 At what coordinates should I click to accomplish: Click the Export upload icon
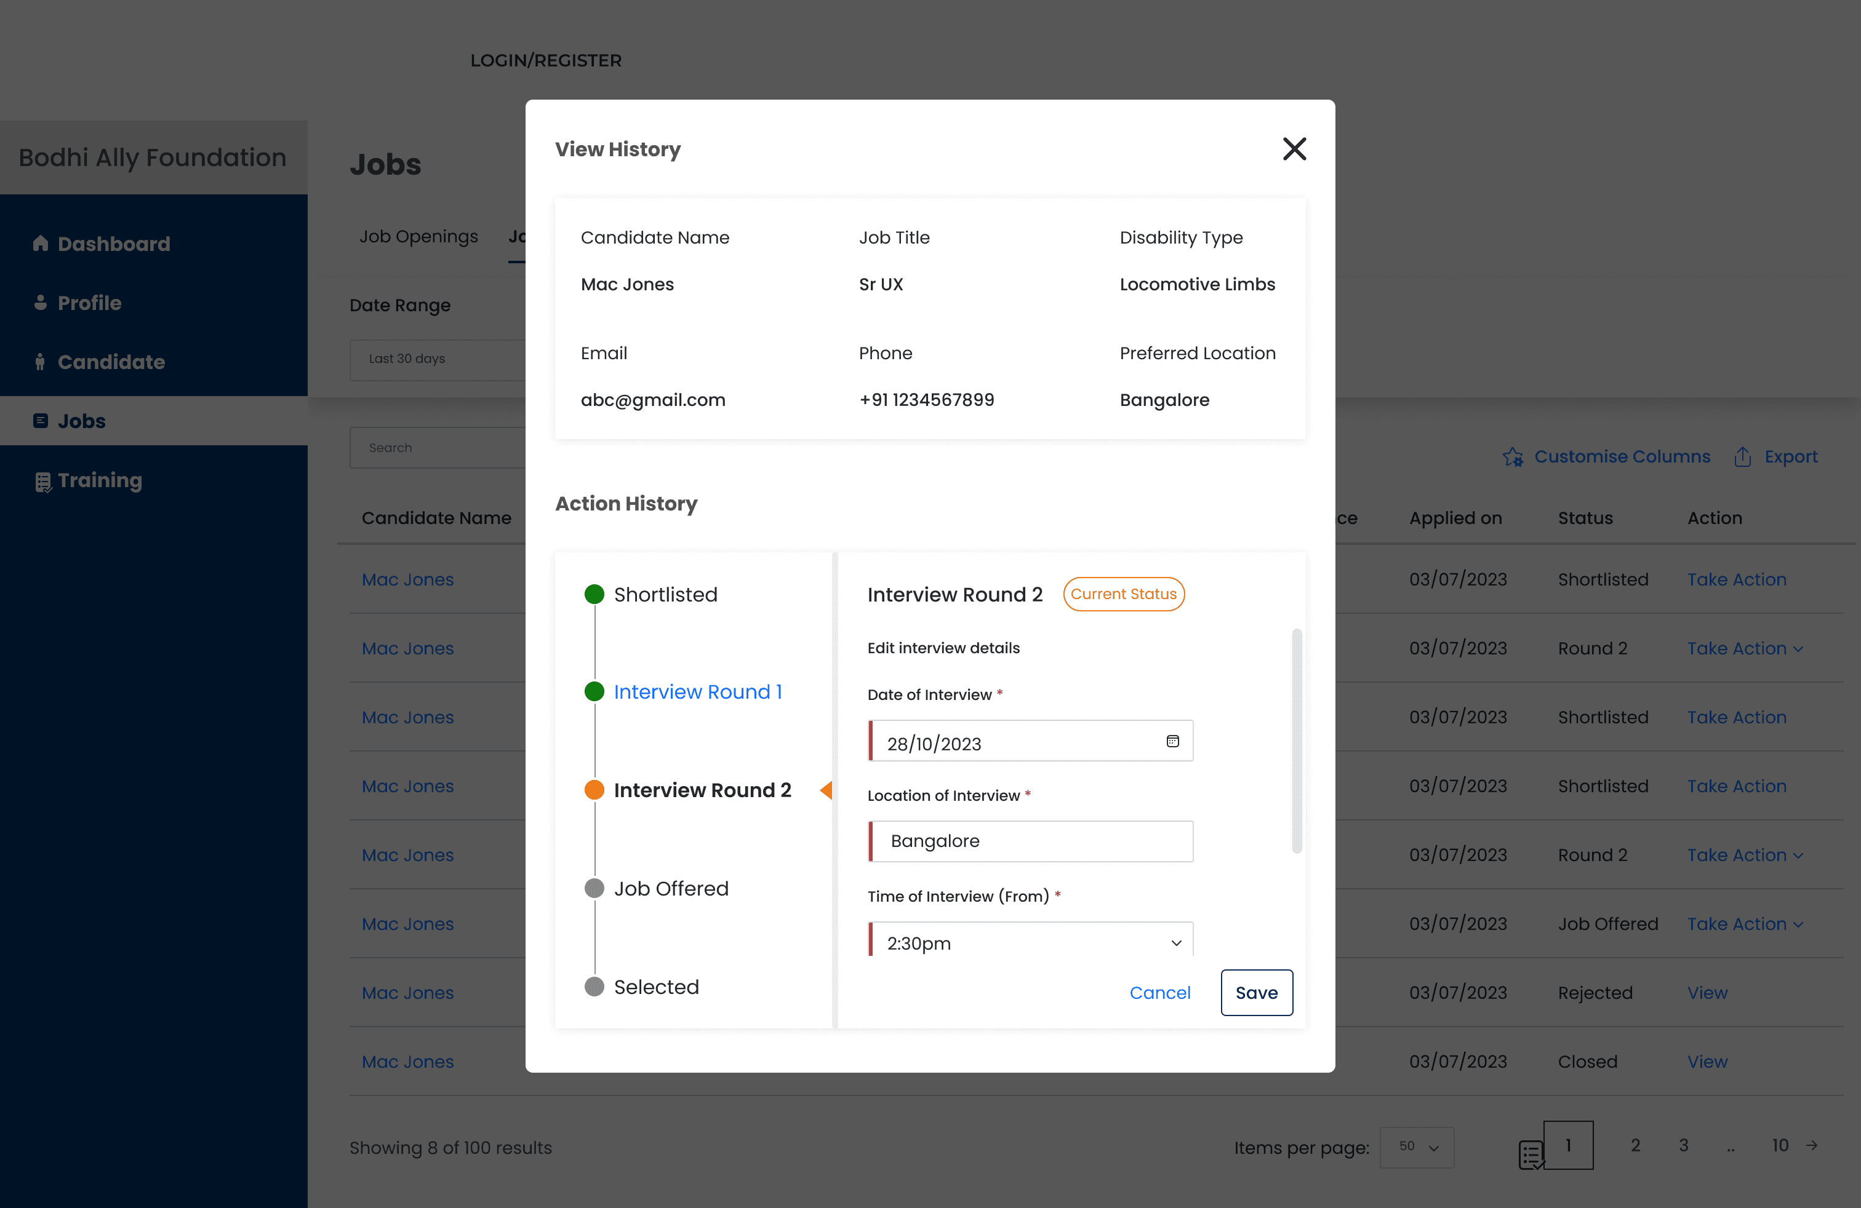pyautogui.click(x=1742, y=457)
